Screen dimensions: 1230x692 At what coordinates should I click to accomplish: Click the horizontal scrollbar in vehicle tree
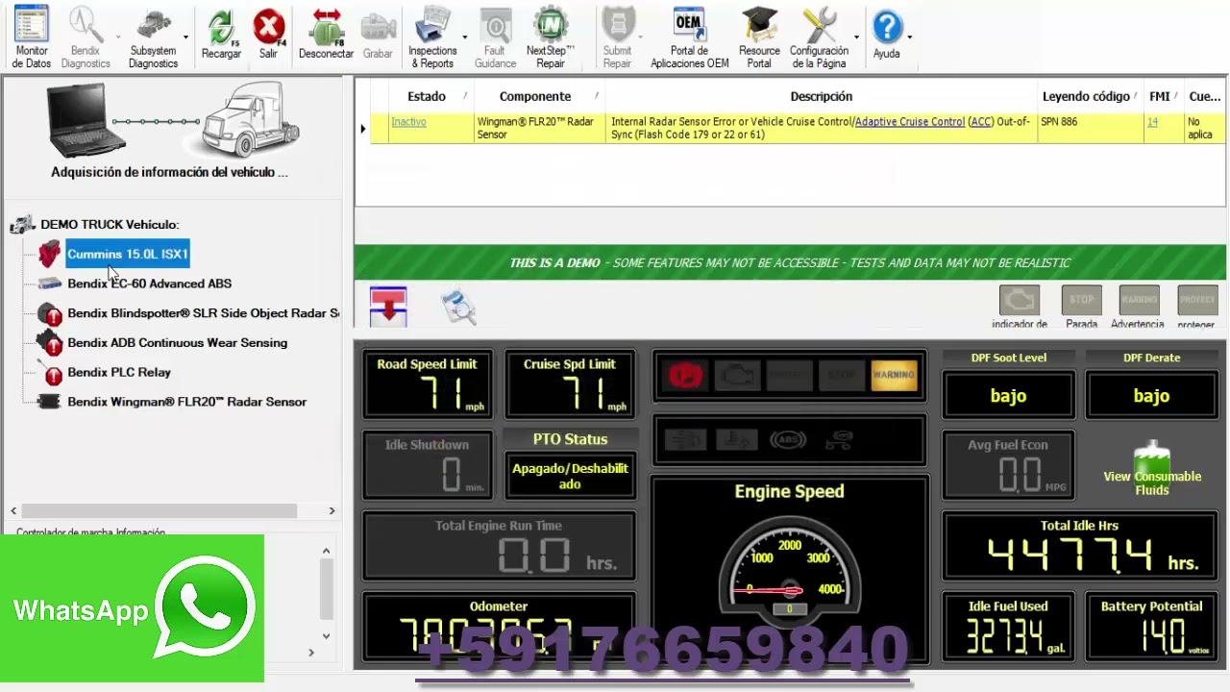pyautogui.click(x=160, y=511)
